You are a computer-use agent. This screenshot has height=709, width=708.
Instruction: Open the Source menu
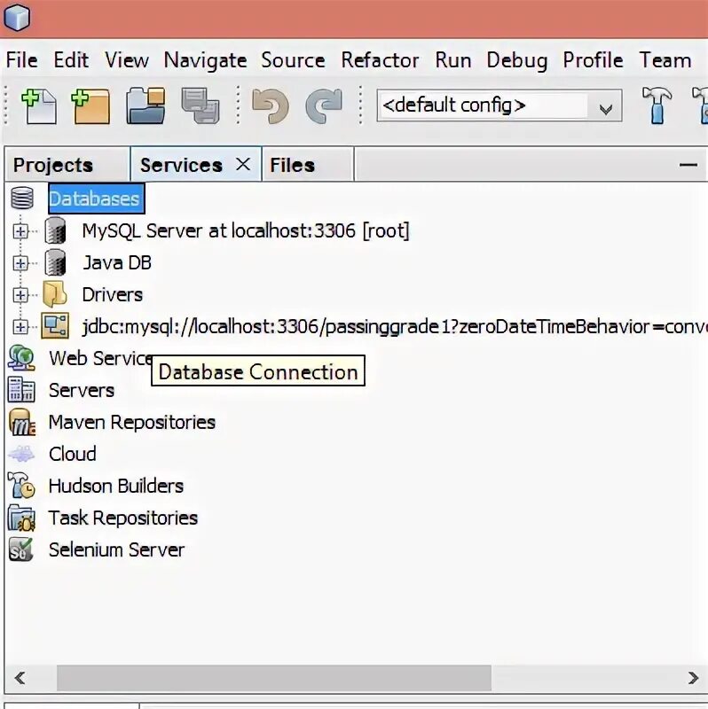click(293, 60)
